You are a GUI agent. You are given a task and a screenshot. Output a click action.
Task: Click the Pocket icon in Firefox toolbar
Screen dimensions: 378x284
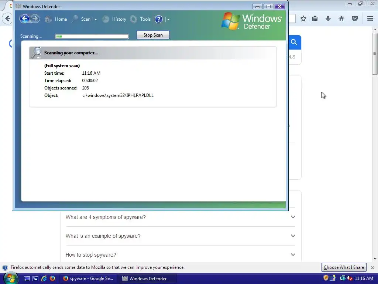[x=355, y=18]
